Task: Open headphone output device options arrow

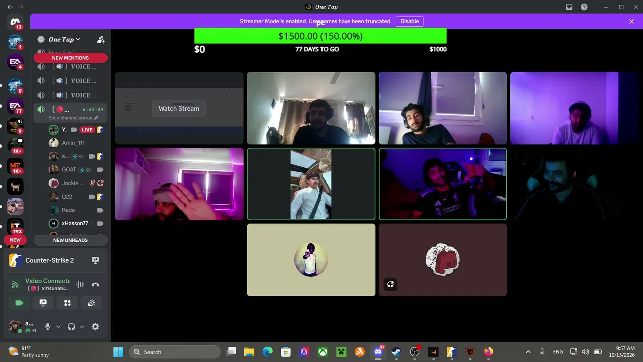Action: [82, 327]
